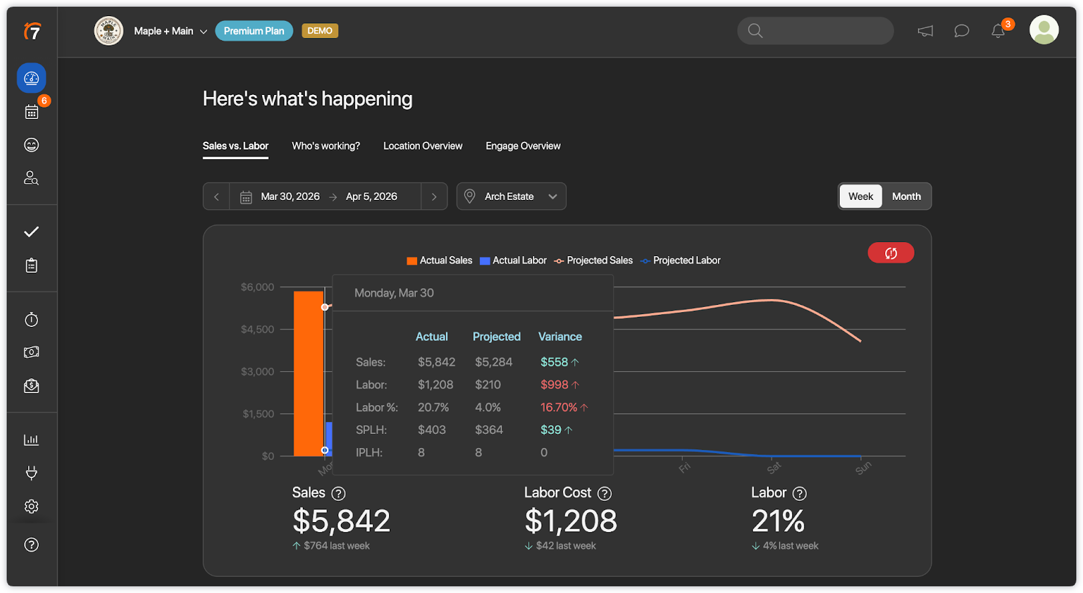Click the Premium Plan badge
Viewport: 1083px width, 593px height.
point(254,31)
